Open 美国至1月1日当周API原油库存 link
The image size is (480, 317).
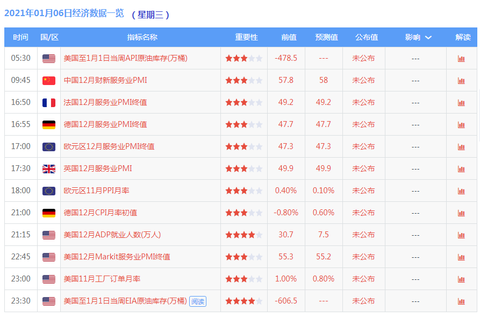[125, 58]
